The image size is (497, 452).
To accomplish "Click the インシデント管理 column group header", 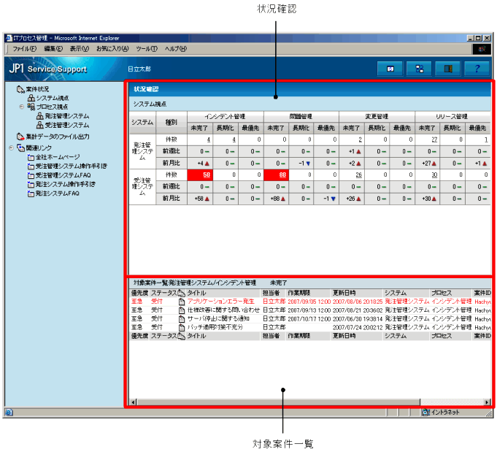I will coord(225,116).
